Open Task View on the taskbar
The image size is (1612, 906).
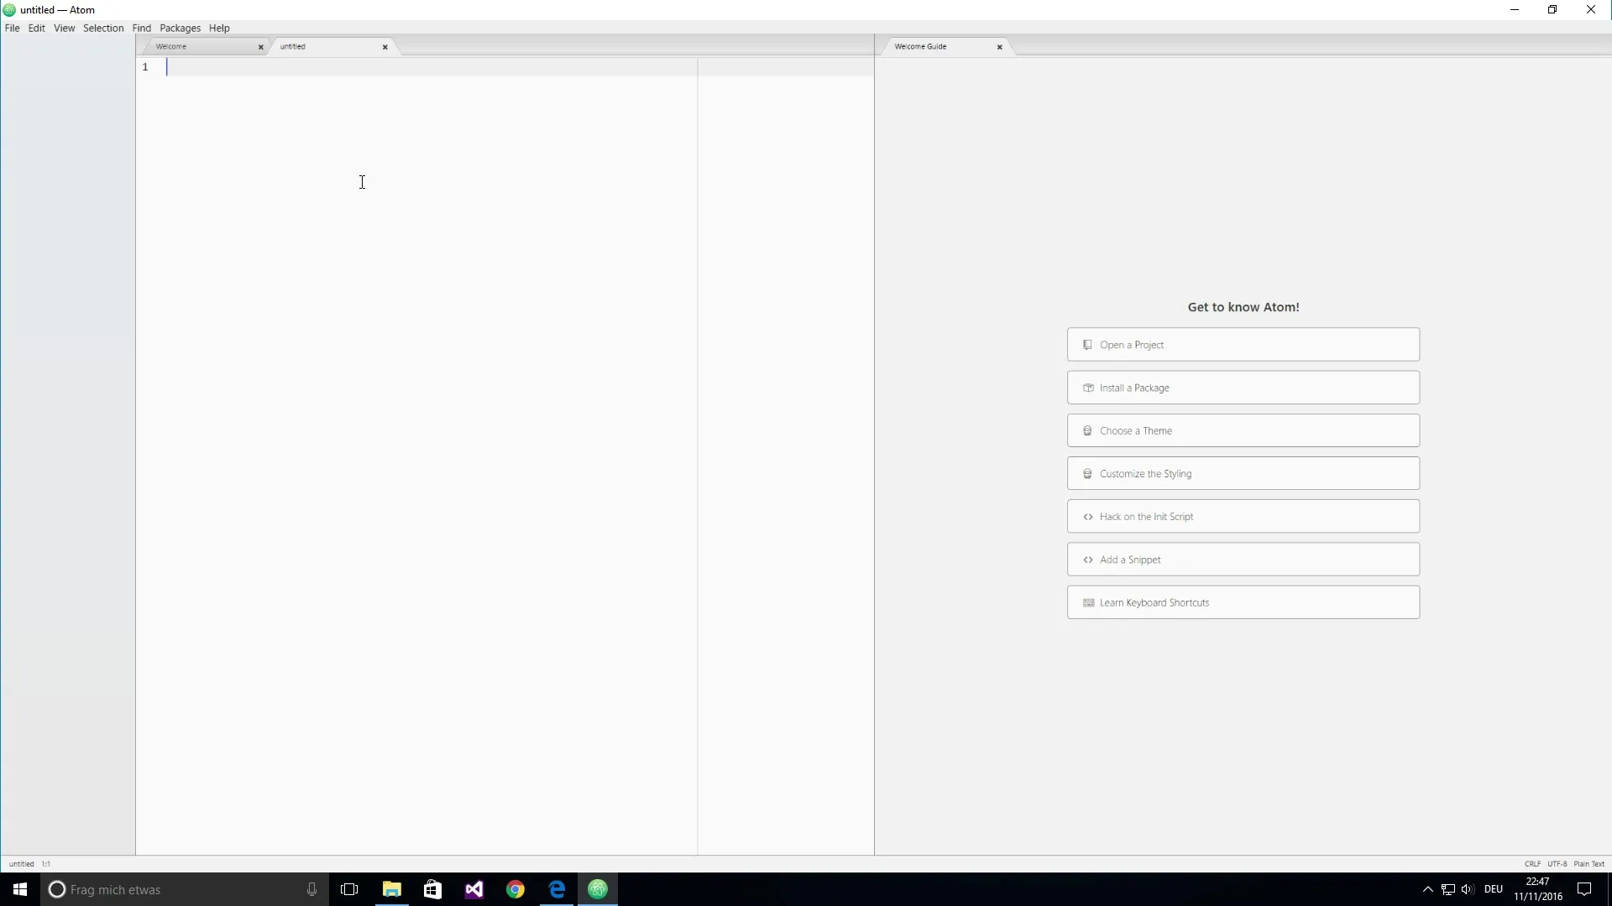[349, 889]
